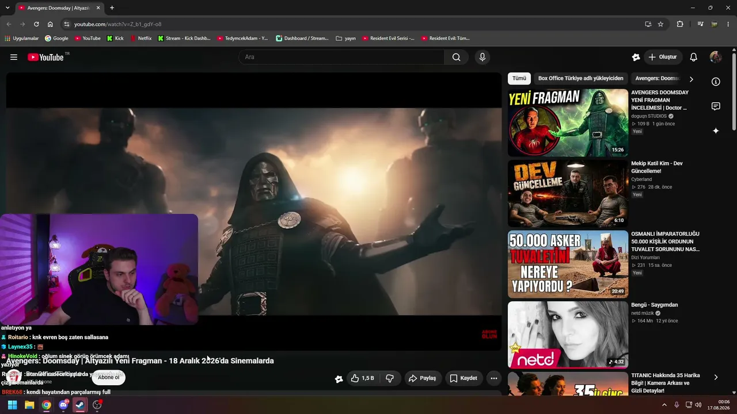This screenshot has height=414, width=737.
Task: Open the yayın bookmarks folder
Action: click(345, 39)
